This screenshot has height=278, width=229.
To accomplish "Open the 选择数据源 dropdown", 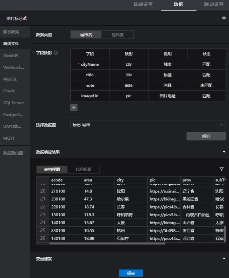I will 148,125.
